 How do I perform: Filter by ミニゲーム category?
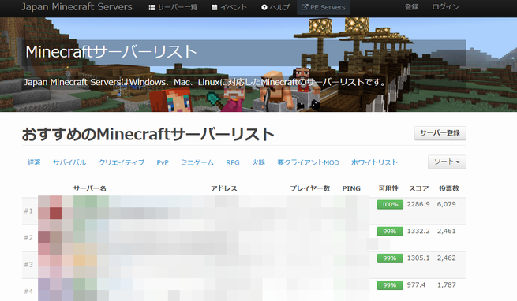(197, 162)
